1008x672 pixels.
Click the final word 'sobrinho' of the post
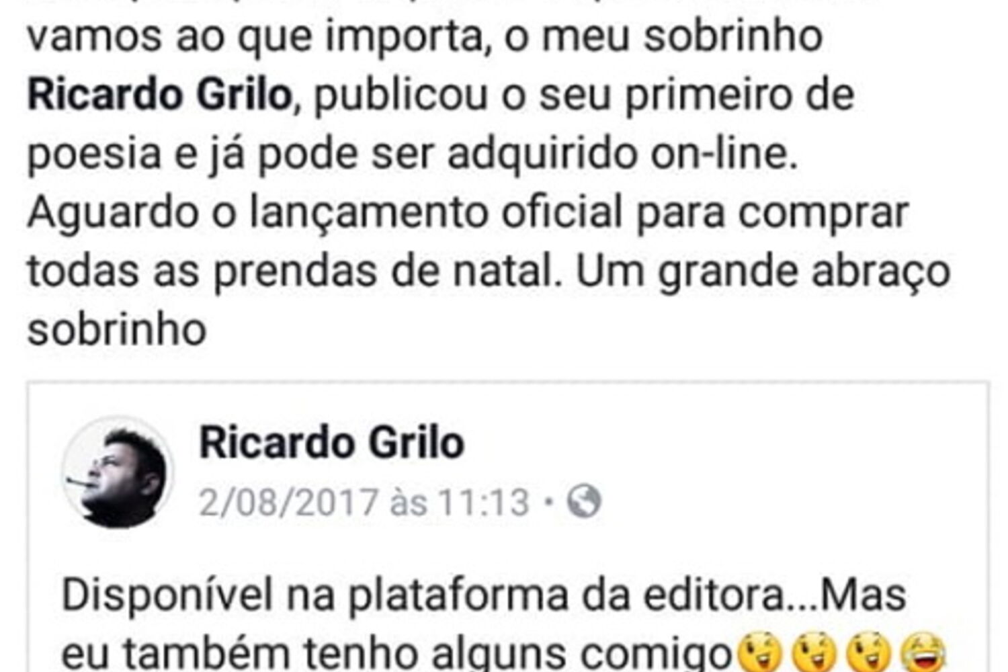pos(117,329)
